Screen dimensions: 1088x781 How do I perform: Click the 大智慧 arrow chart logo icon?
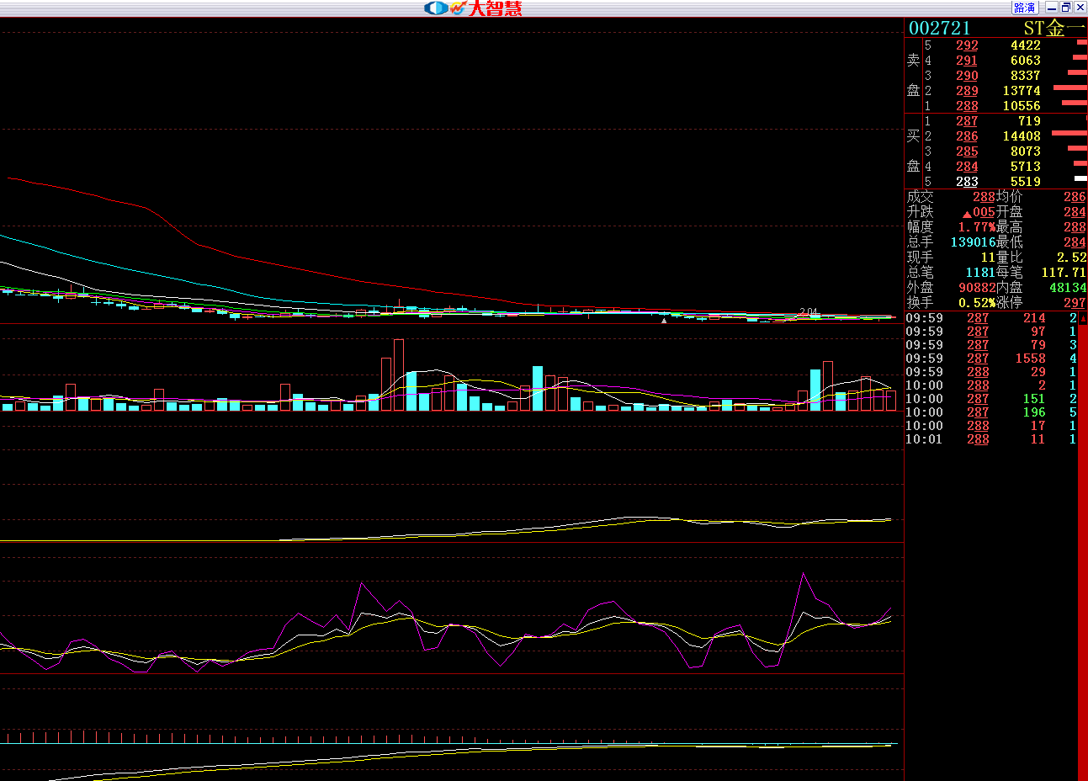[x=458, y=8]
